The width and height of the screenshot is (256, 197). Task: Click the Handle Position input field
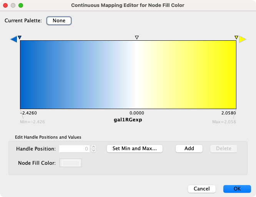pos(75,149)
